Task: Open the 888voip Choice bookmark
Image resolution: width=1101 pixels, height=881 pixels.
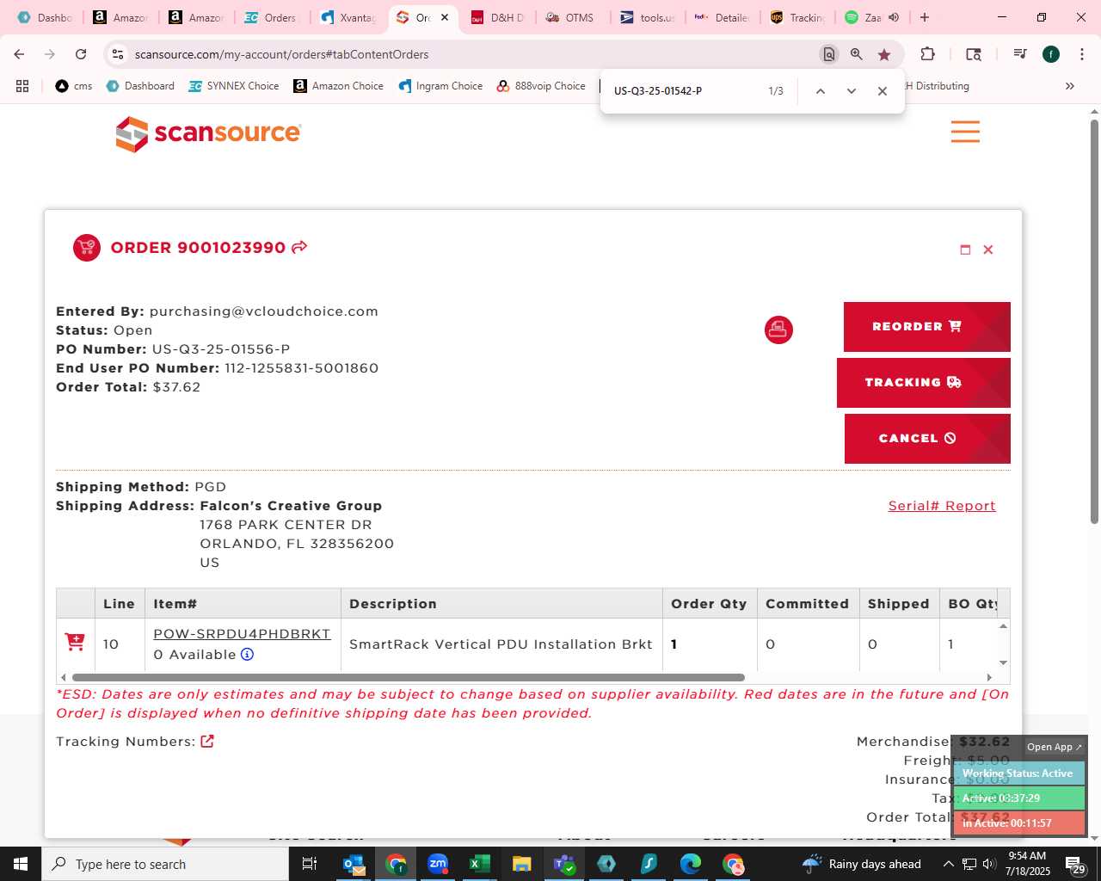Action: (x=541, y=86)
